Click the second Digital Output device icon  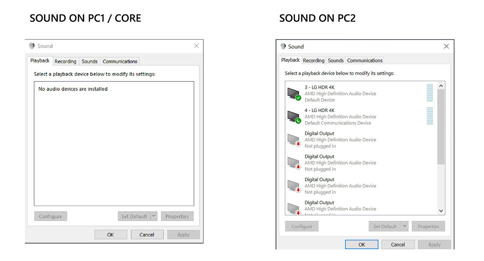(294, 163)
